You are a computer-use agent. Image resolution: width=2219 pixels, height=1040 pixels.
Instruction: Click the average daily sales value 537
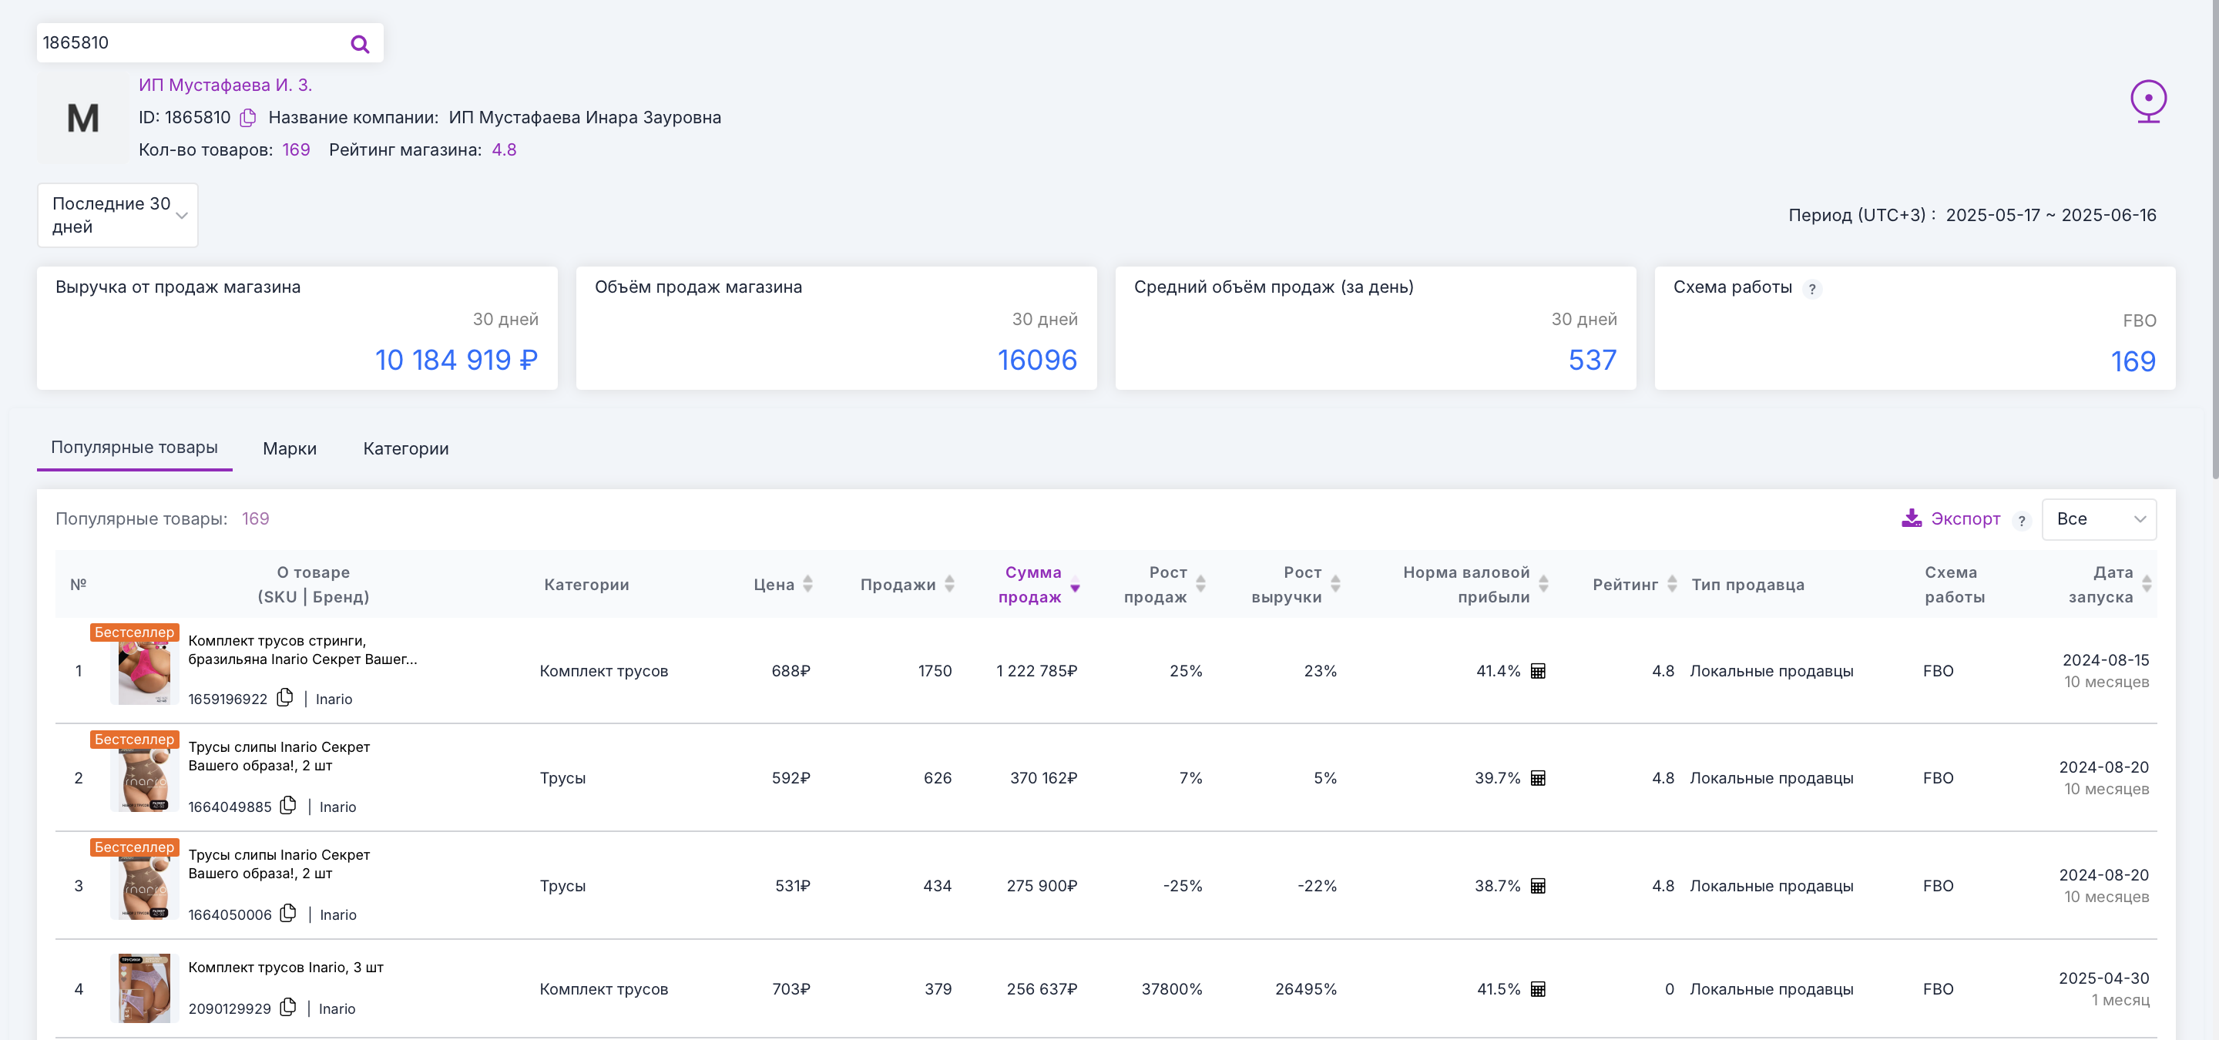point(1592,360)
